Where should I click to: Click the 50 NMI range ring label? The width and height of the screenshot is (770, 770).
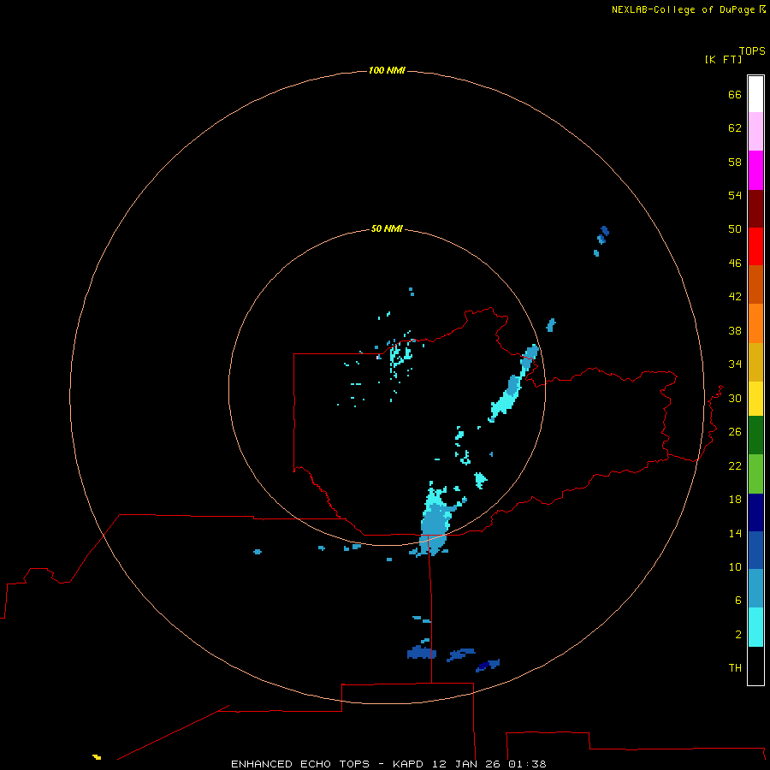click(x=387, y=228)
